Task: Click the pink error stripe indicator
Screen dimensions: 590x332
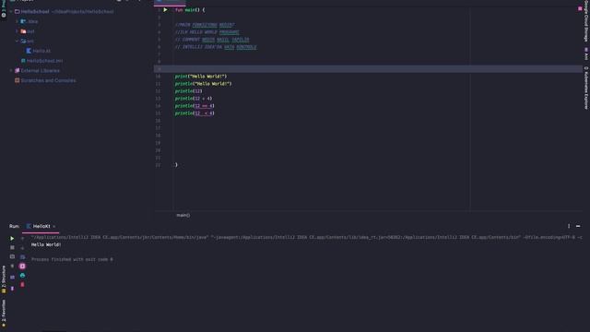Action: tap(580, 8)
